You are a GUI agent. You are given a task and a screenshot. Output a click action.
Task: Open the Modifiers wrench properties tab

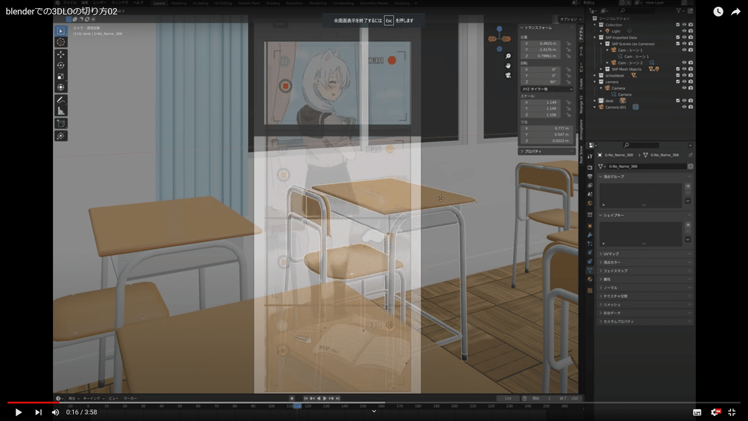point(590,235)
